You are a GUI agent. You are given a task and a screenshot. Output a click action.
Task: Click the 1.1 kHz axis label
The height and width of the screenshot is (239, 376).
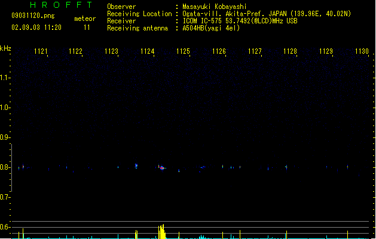point(5,78)
